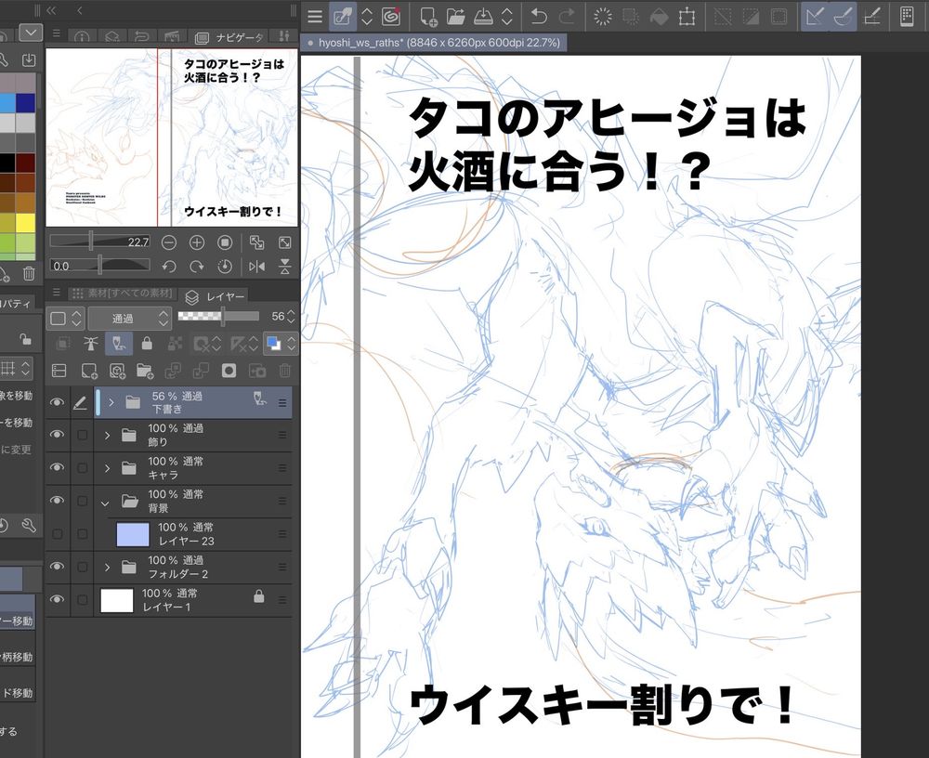Zoom in with the Navigator plus button
929x758 pixels.
(197, 242)
